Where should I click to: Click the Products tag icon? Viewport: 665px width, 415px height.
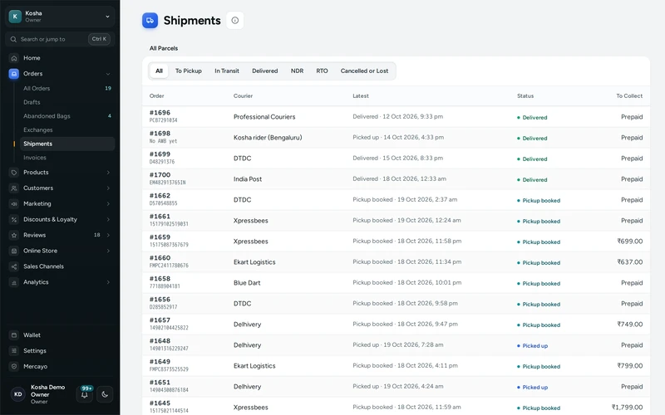14,173
